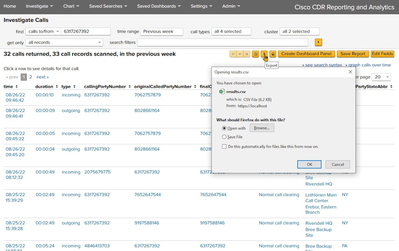
Task: Close the Opening results.csv dialog
Action: pyautogui.click(x=350, y=72)
